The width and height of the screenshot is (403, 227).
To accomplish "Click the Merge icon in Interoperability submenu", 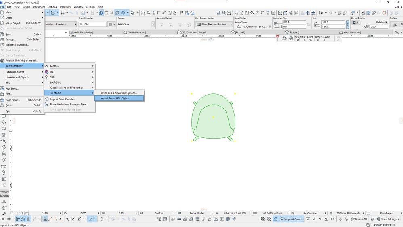I will (47, 65).
